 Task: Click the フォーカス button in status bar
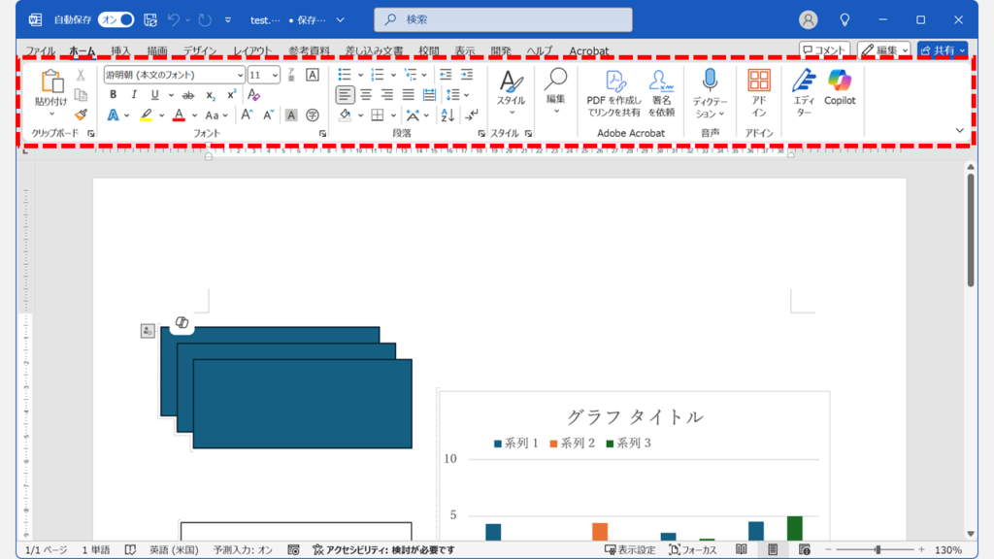(693, 549)
